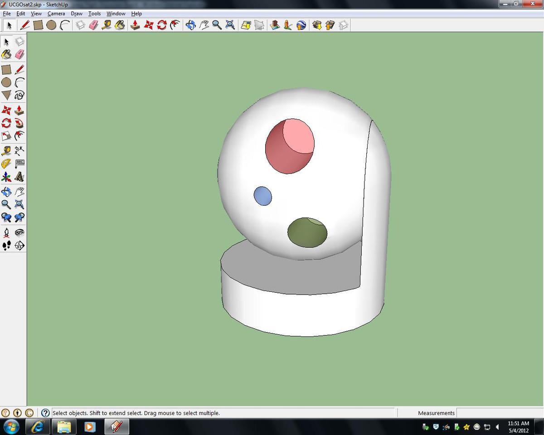Click the status bar help question-mark icon
Screen dimensions: 544x435
[45, 413]
